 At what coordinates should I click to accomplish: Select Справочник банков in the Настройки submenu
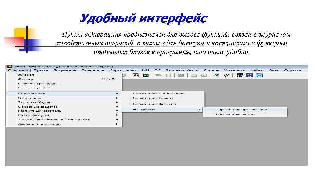(245, 114)
